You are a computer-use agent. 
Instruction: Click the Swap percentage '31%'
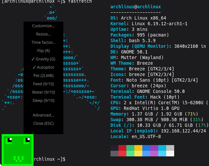197,120
